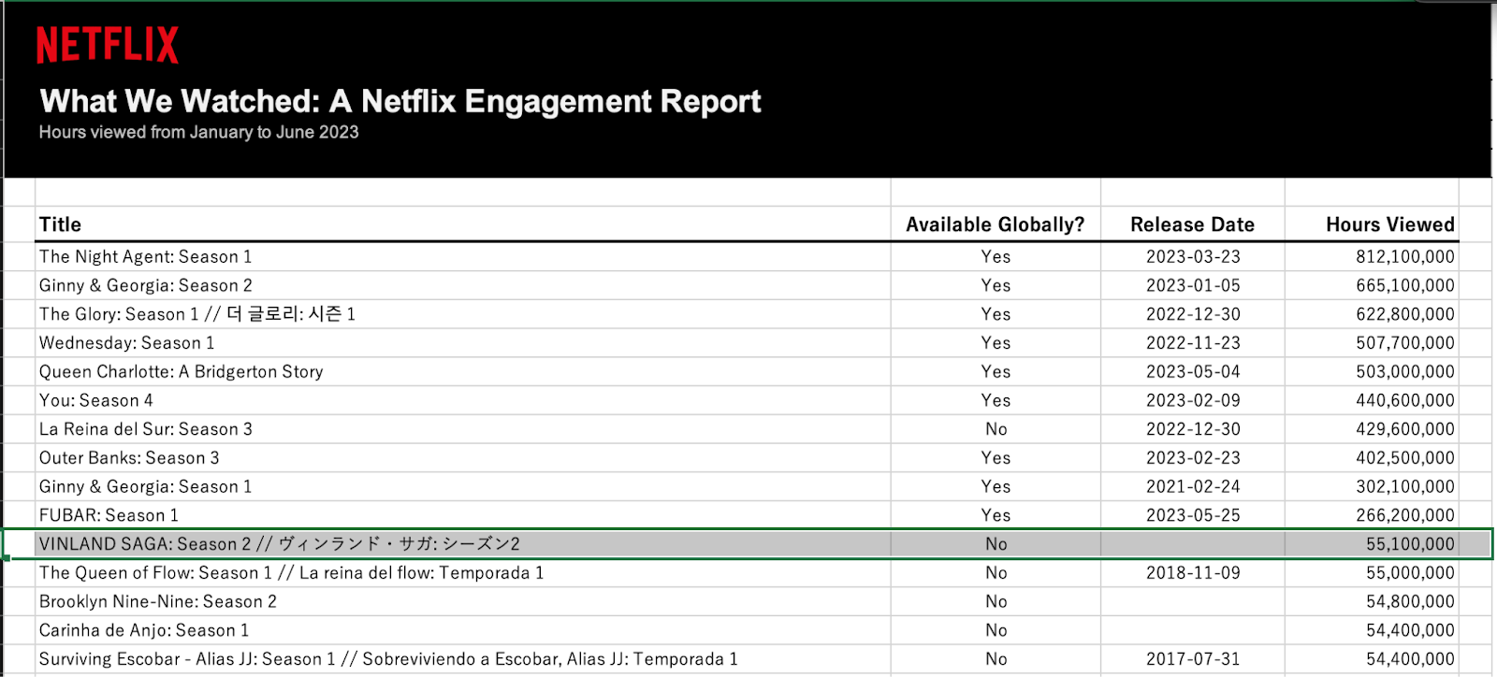
Task: Select hours viewed value 54,800,000
Action: point(1372,601)
